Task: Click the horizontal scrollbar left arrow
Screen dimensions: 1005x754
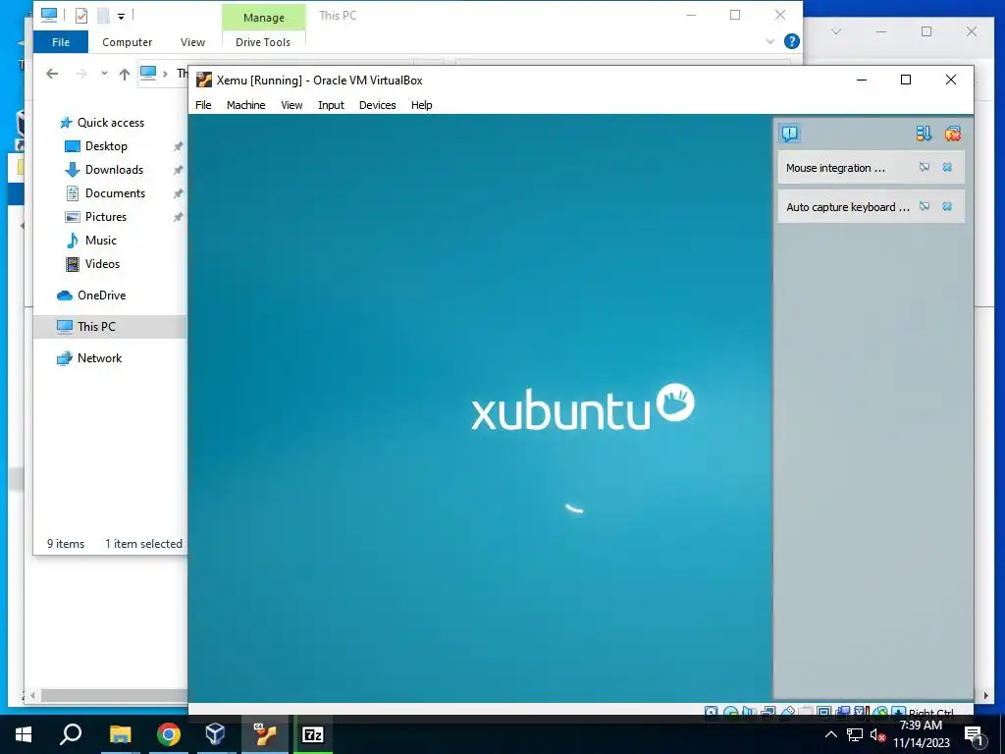Action: pyautogui.click(x=32, y=696)
